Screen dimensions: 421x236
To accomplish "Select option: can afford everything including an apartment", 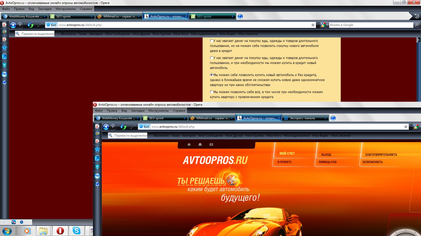I will tap(212, 92).
